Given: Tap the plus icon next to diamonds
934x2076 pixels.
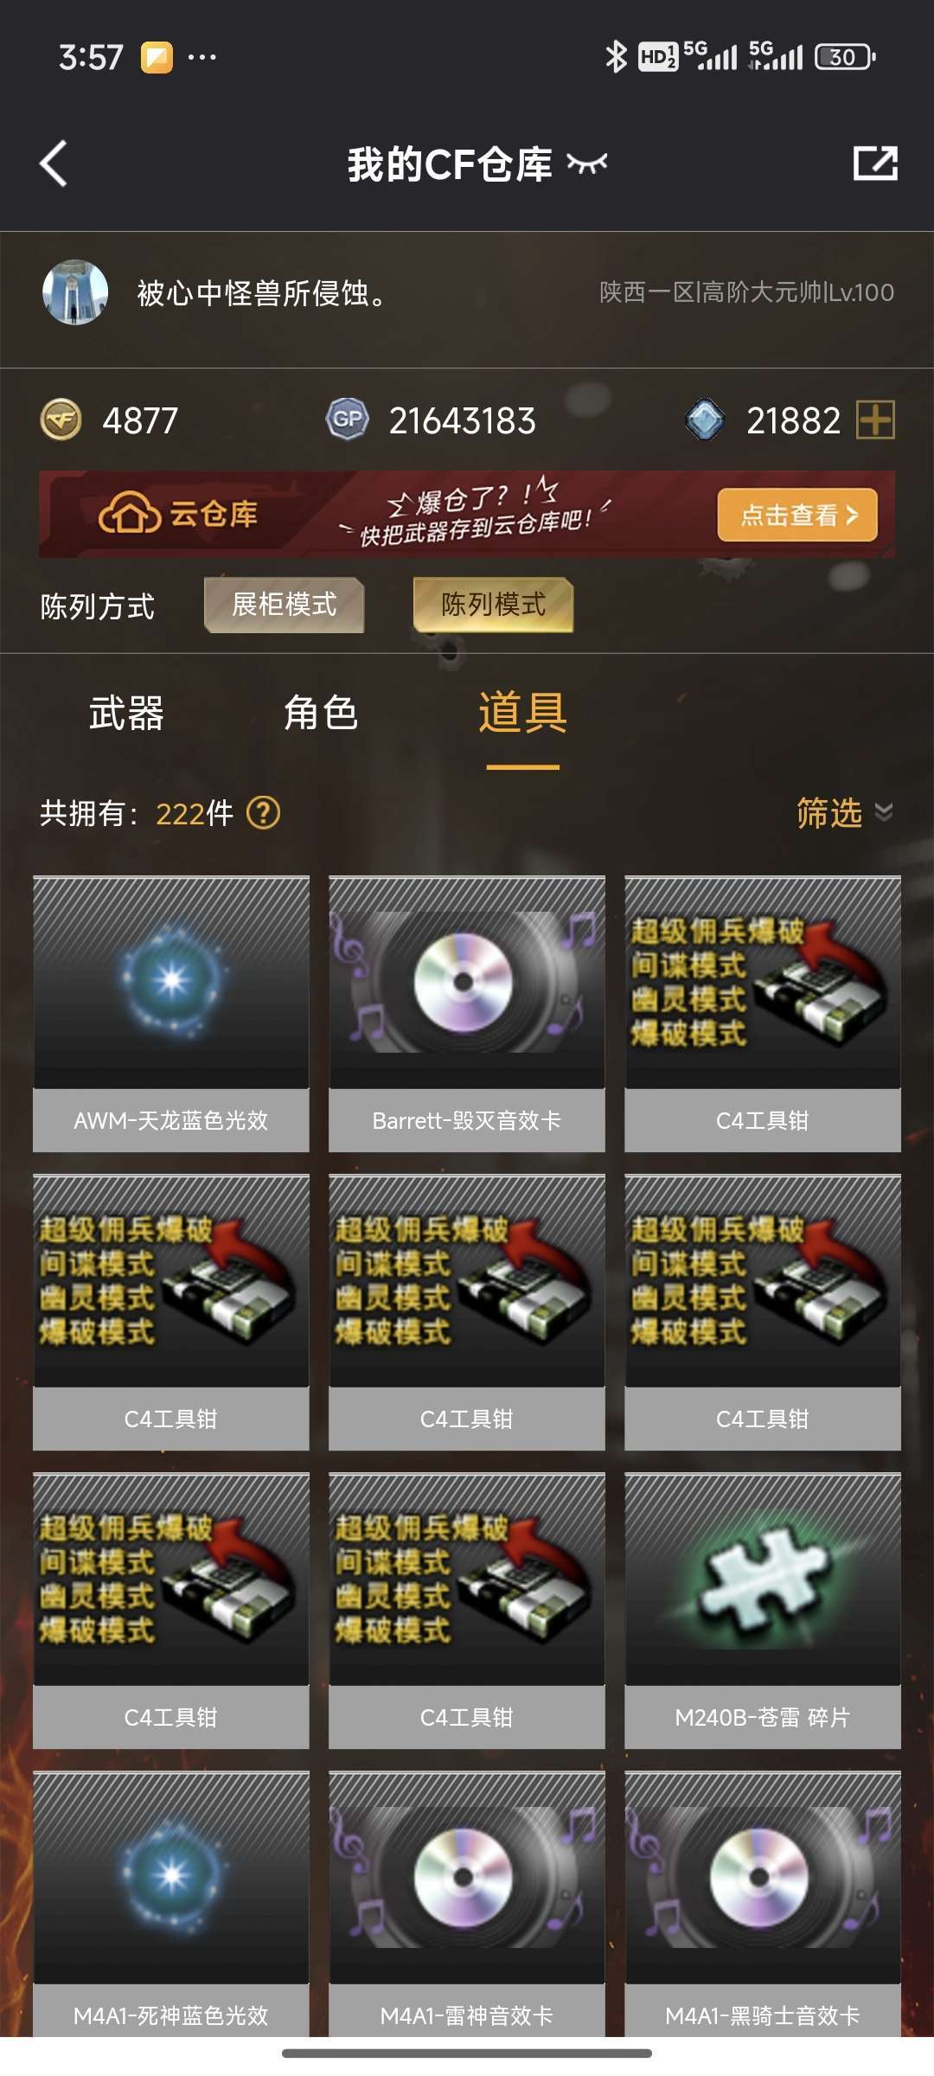Looking at the screenshot, I should coord(875,420).
